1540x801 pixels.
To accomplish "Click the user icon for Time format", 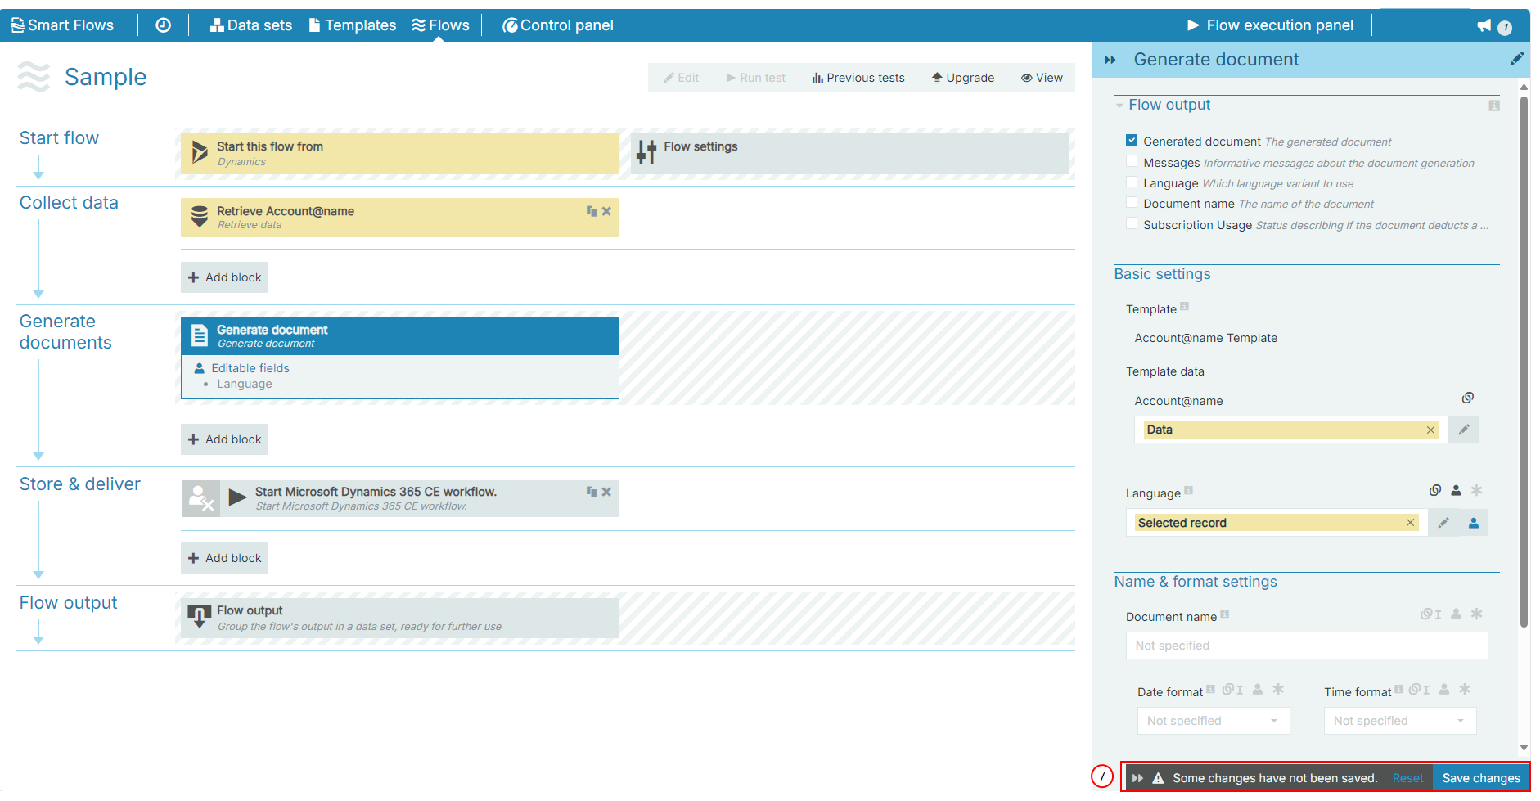I will (1444, 690).
